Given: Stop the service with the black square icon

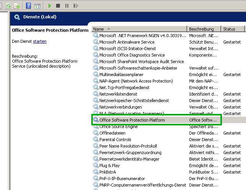Looking at the screenshot, I should (58, 6).
